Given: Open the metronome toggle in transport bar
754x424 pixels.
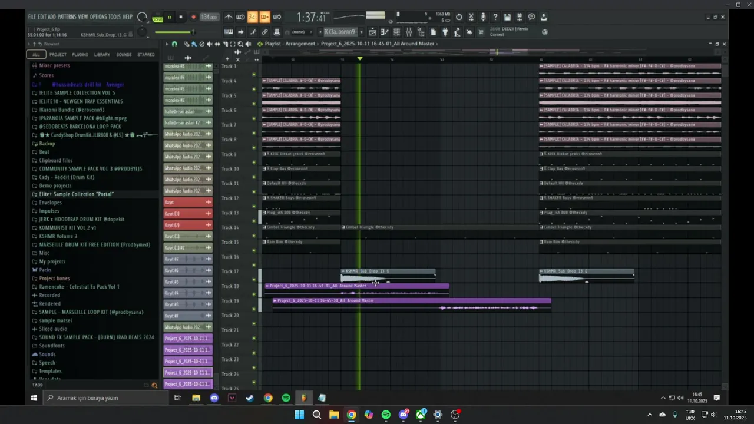Looking at the screenshot, I should tap(228, 17).
